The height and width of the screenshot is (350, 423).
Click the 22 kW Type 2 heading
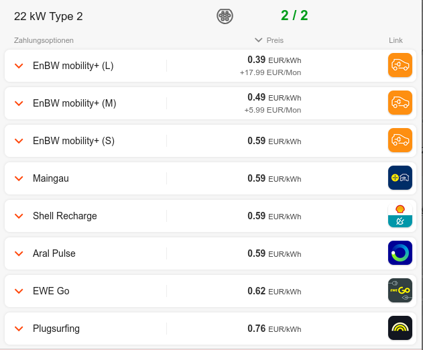coord(48,17)
